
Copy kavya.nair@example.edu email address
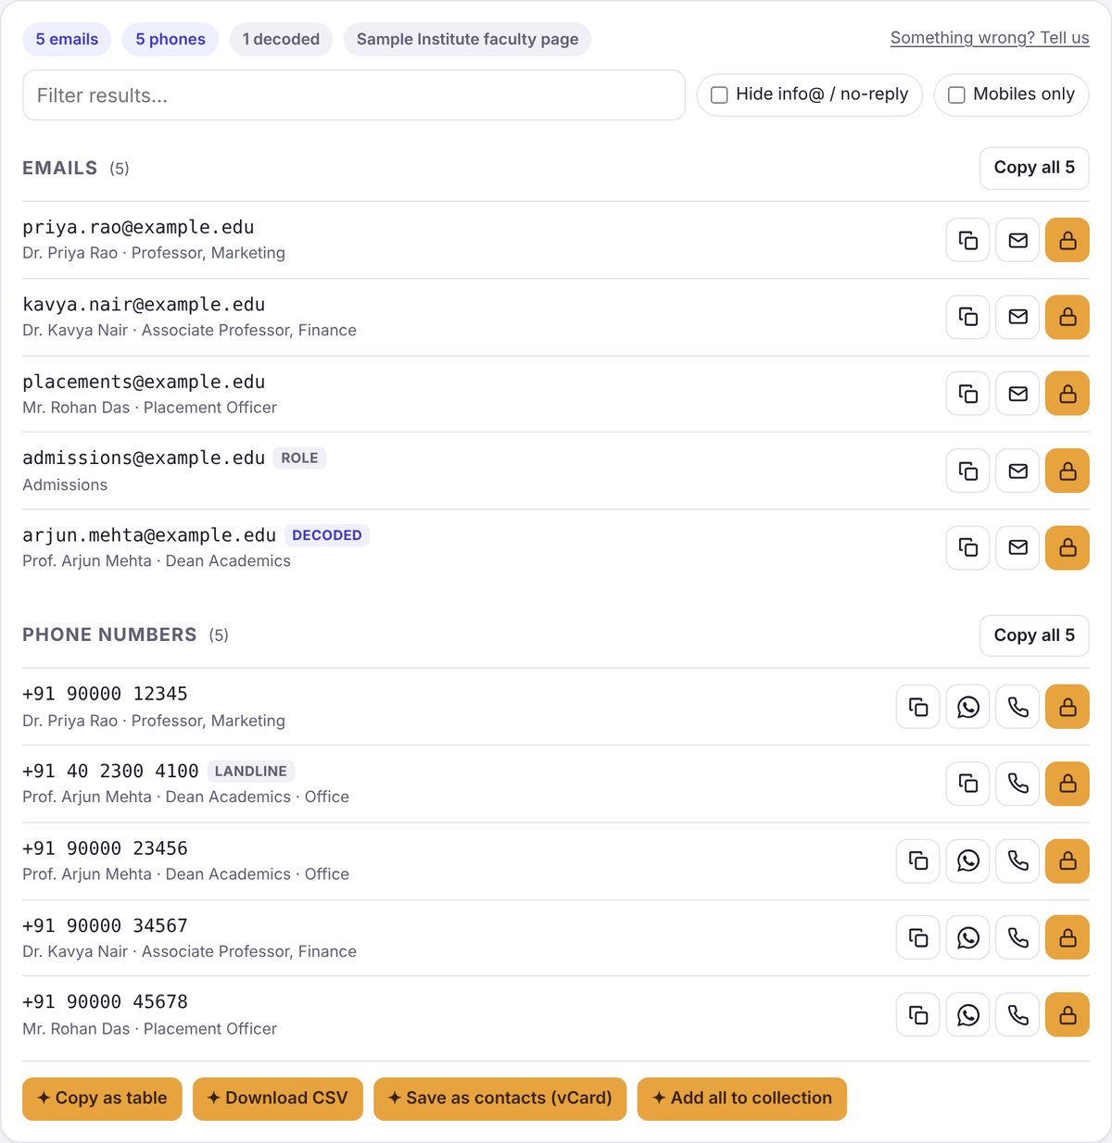point(968,317)
